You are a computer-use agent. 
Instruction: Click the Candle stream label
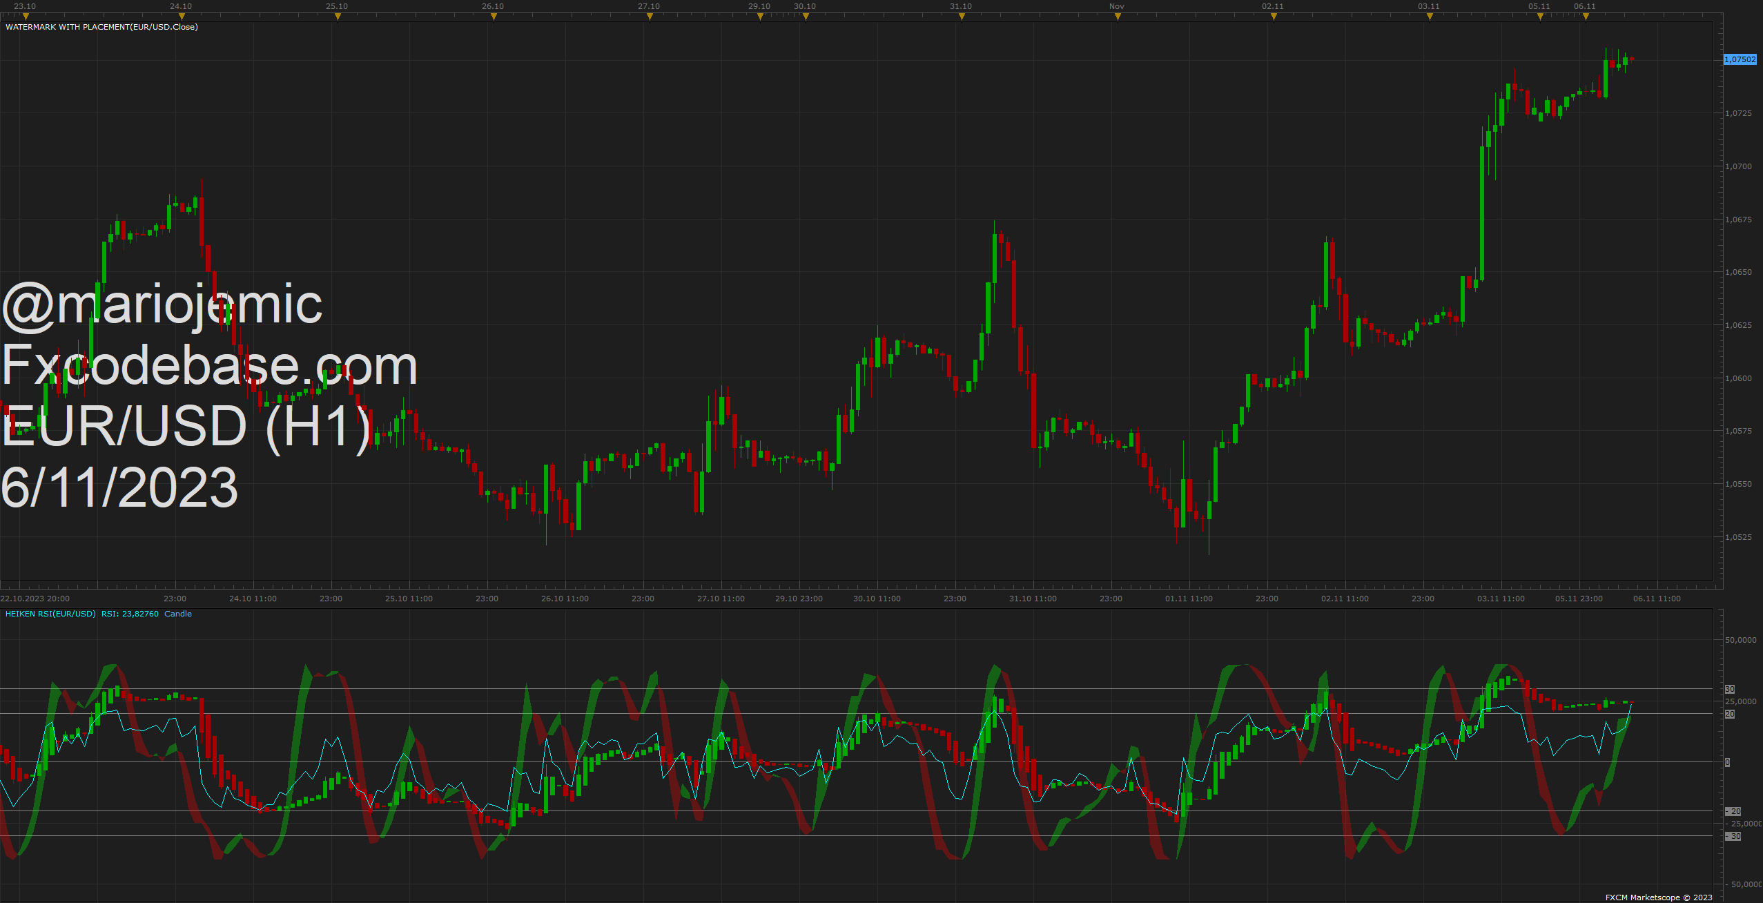178,614
